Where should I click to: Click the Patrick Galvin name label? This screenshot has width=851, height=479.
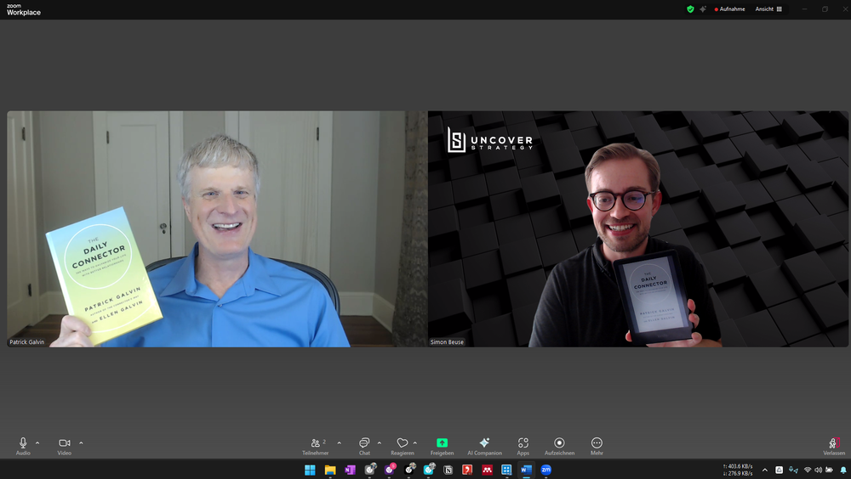(26, 342)
